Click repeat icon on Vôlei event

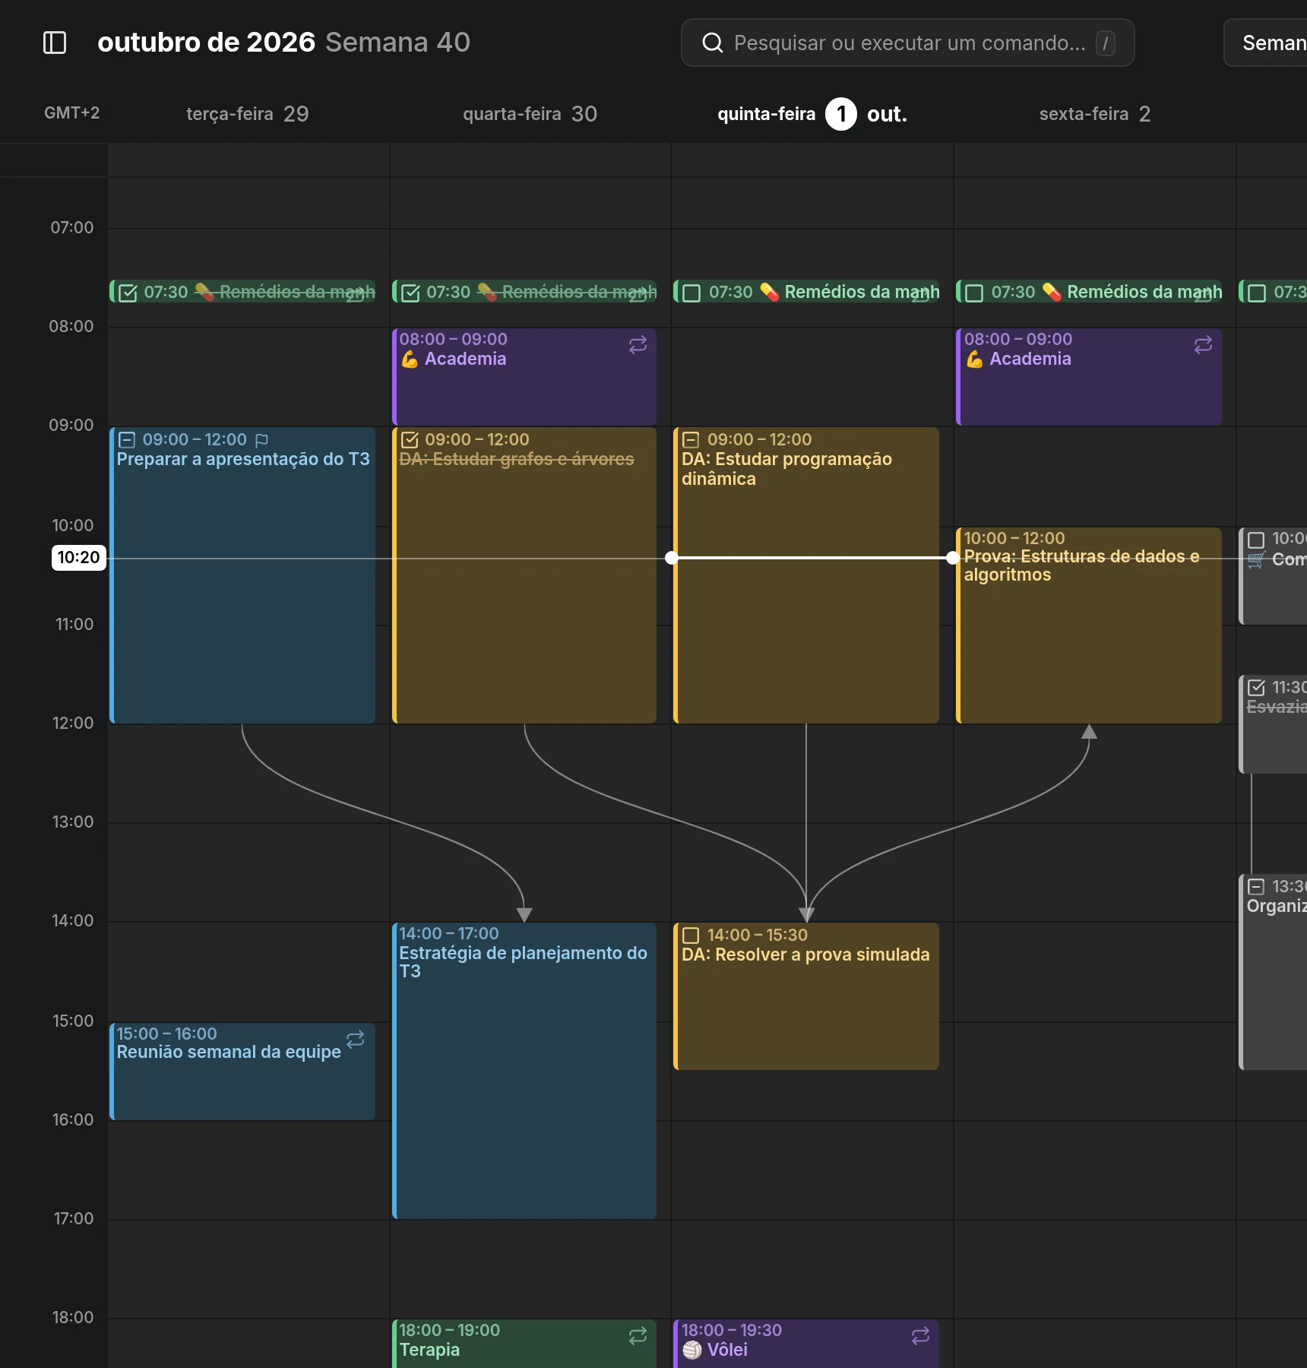pyautogui.click(x=920, y=1336)
